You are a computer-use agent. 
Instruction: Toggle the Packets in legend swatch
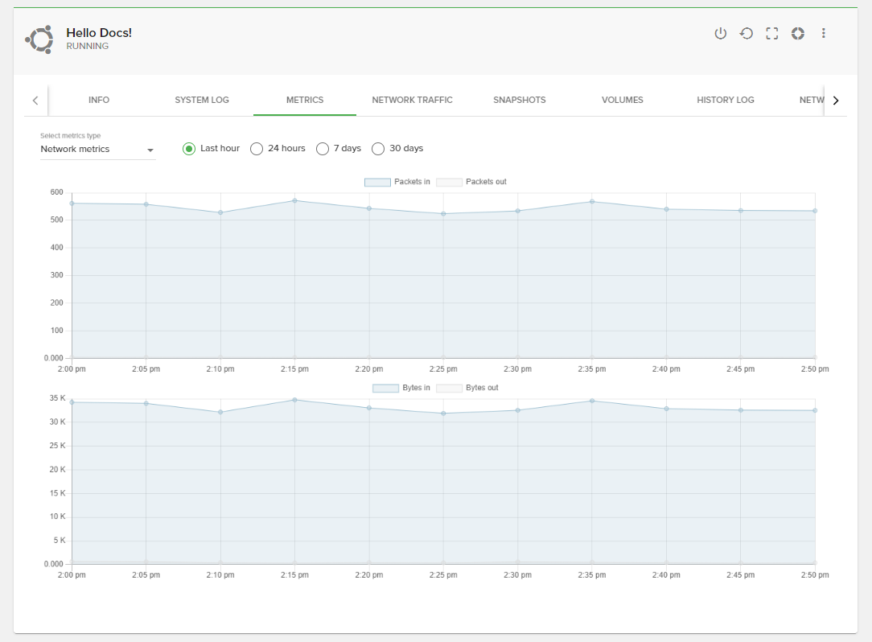(377, 183)
